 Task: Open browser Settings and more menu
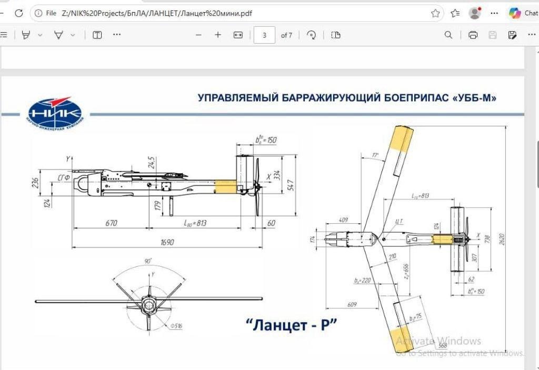494,13
